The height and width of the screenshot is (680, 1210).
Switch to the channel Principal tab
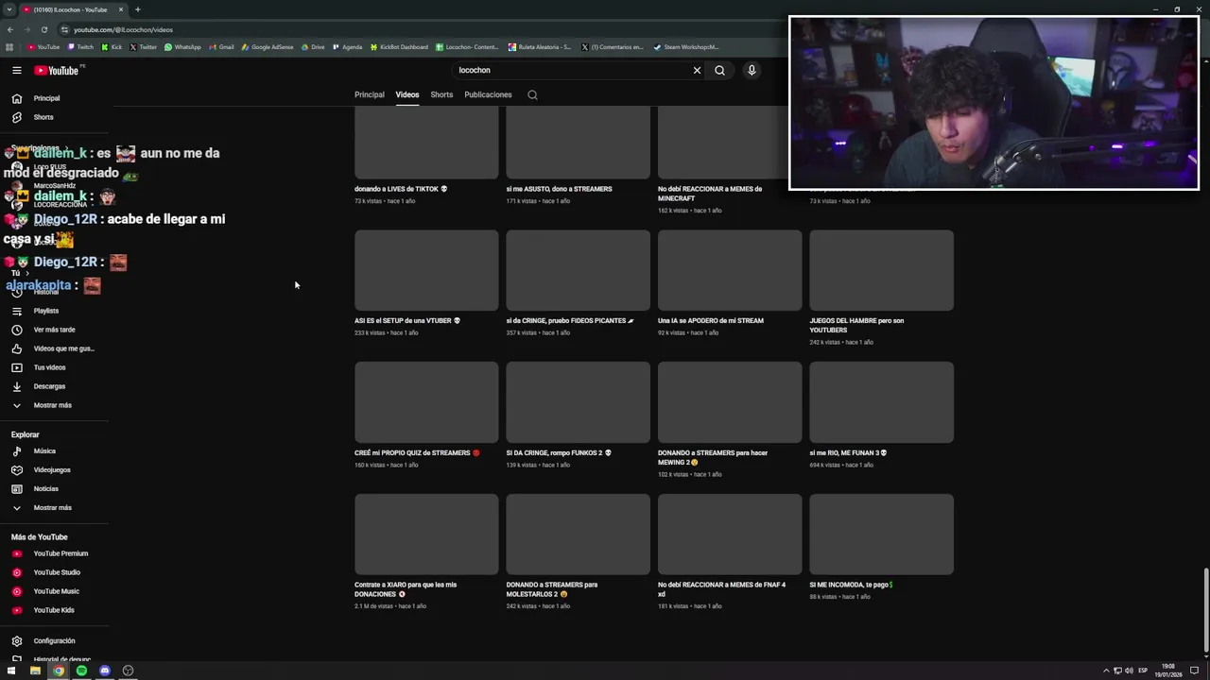point(369,94)
